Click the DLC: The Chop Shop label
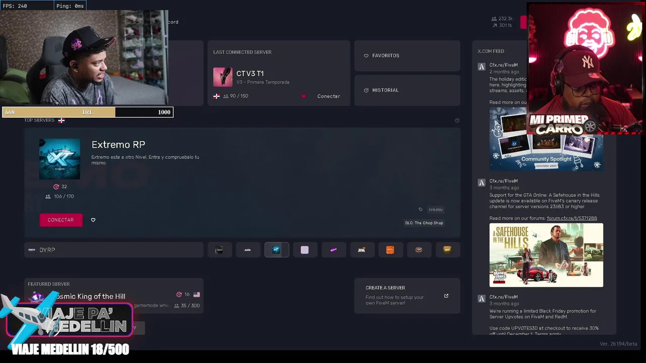 424,223
